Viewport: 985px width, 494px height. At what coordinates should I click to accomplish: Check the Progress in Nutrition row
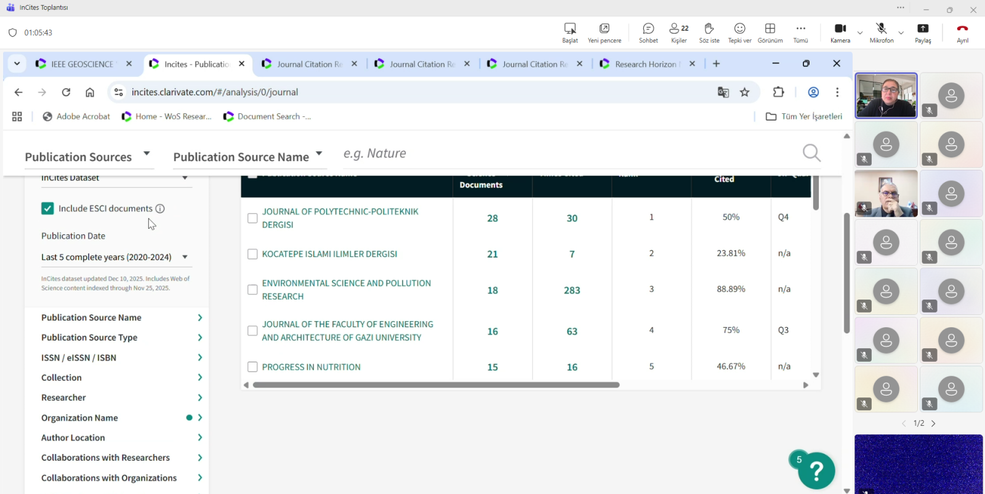pos(252,367)
